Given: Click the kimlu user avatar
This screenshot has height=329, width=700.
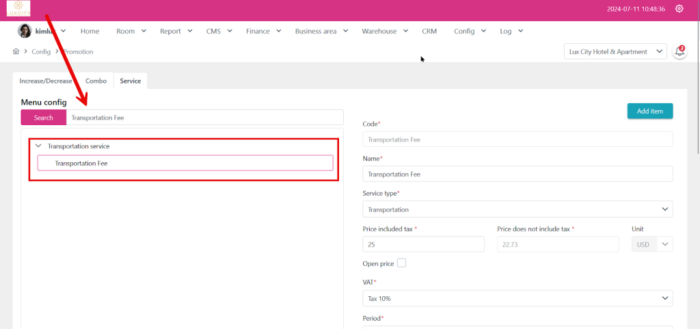Looking at the screenshot, I should pyautogui.click(x=25, y=31).
